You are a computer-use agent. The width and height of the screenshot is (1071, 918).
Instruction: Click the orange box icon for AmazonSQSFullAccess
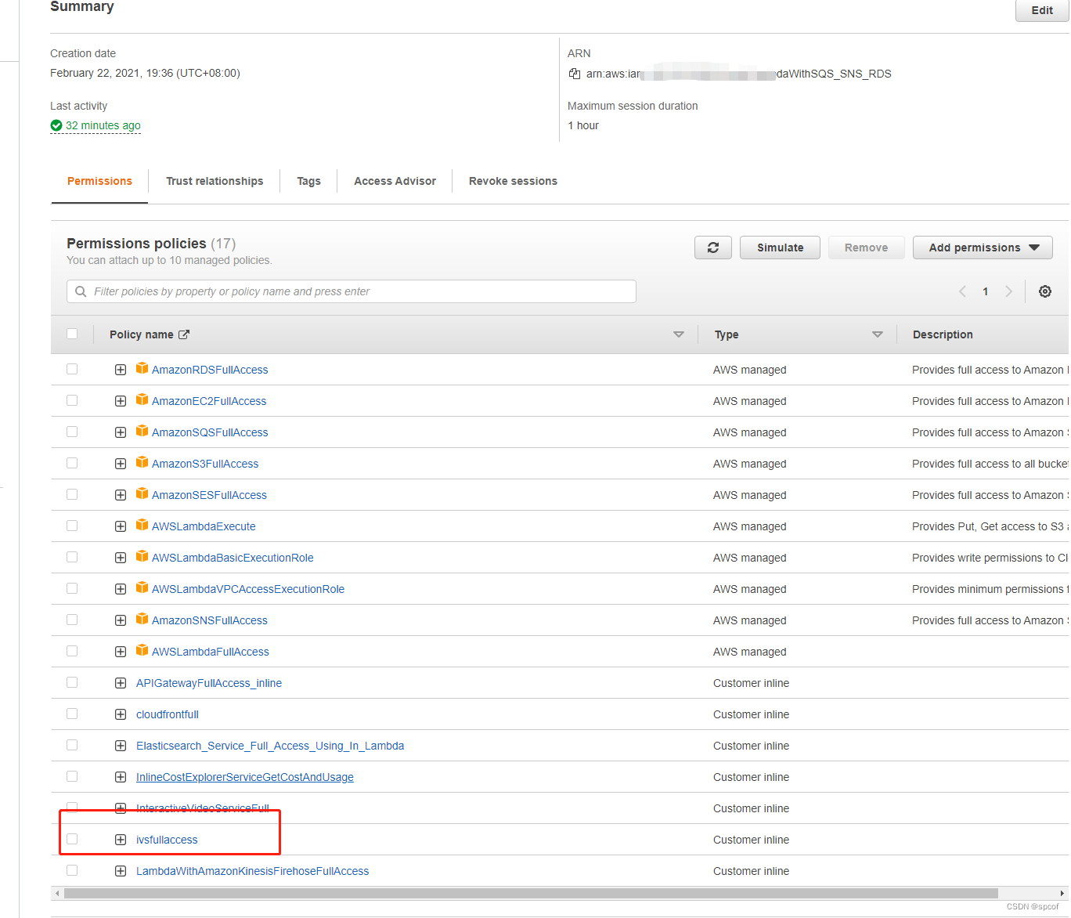pyautogui.click(x=142, y=431)
